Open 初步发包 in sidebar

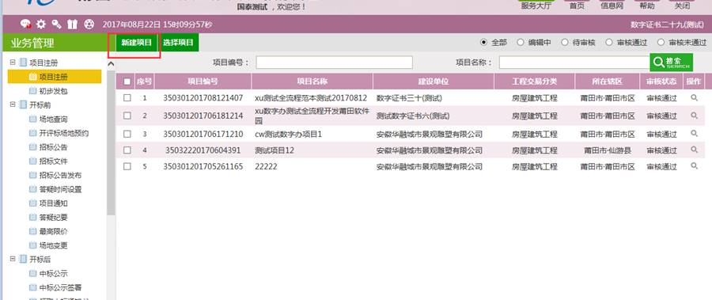pos(53,91)
